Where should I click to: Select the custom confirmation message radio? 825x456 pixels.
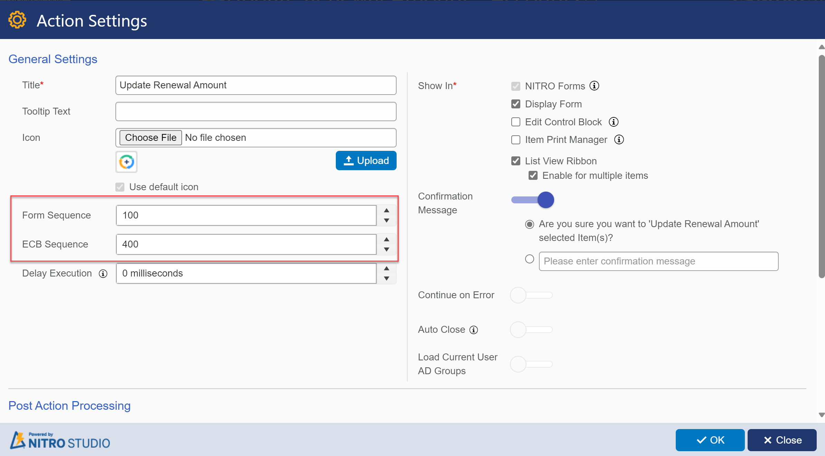(530, 259)
